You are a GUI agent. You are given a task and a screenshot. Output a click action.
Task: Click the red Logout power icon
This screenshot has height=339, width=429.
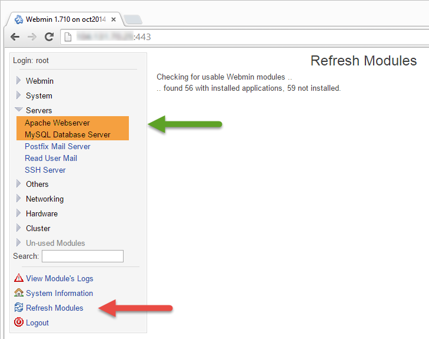(x=19, y=322)
